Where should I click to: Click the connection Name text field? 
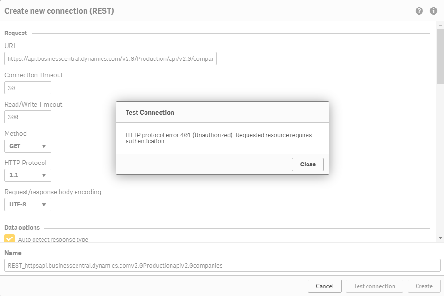[x=222, y=265]
